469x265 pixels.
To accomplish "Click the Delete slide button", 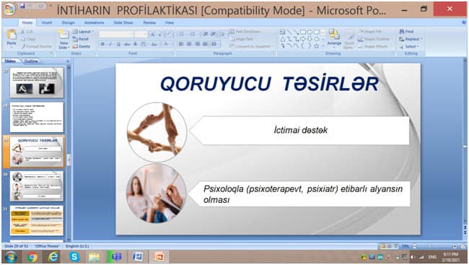I will (82, 46).
